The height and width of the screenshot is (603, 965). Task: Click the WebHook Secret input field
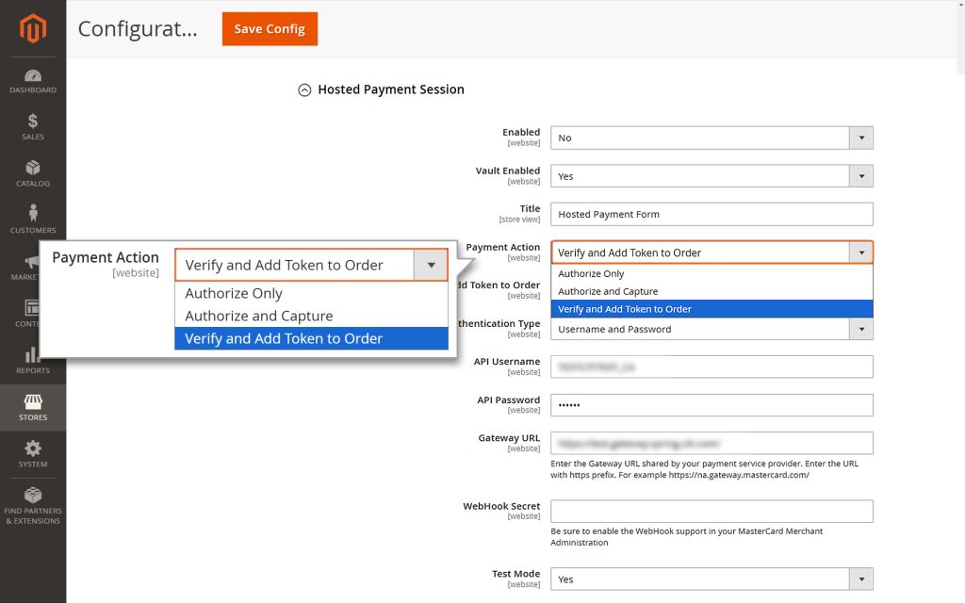pos(711,511)
